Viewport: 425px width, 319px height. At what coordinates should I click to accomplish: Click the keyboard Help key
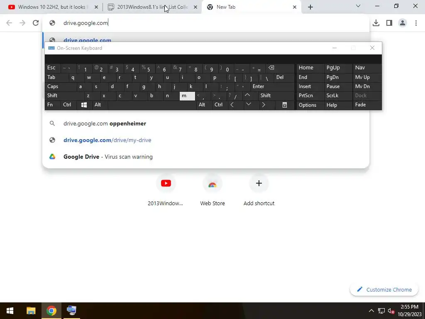tap(338, 105)
